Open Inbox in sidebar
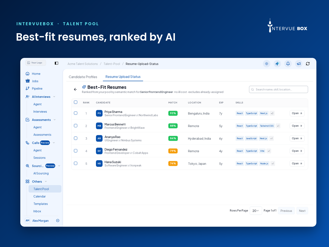The width and height of the screenshot is (329, 247). tap(37, 211)
